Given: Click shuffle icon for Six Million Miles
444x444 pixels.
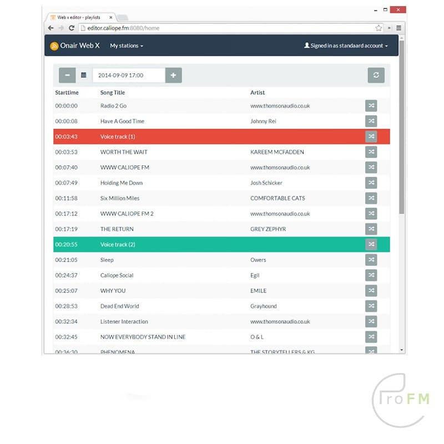Looking at the screenshot, I should (x=371, y=198).
